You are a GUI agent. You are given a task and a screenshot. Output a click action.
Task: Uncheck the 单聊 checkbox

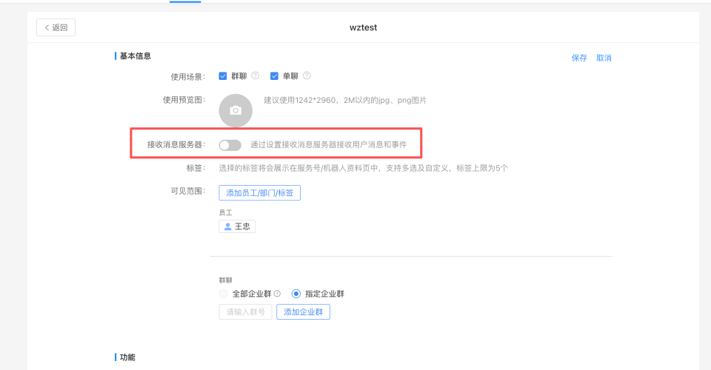tap(274, 75)
